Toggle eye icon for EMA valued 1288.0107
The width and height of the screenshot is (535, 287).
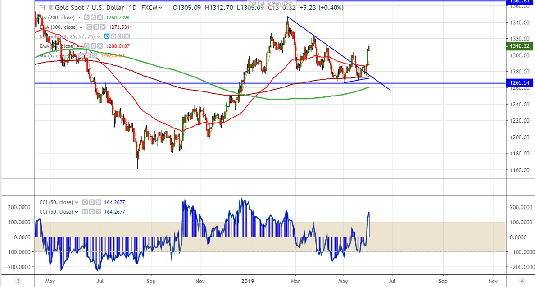pos(86,46)
